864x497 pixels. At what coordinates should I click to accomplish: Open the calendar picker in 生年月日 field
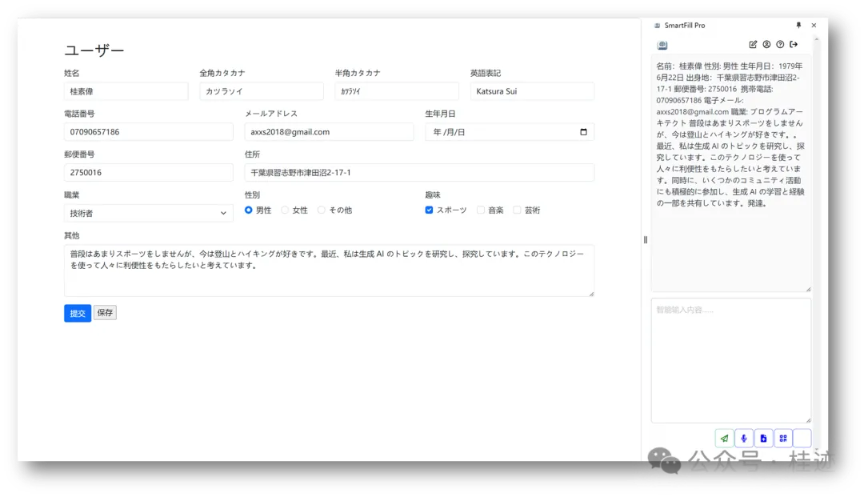click(x=583, y=132)
